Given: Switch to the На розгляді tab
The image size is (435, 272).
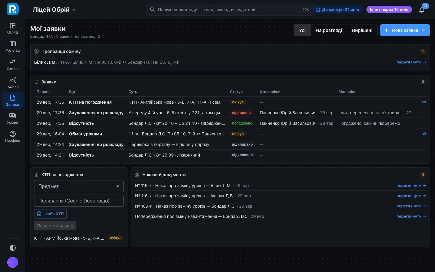Looking at the screenshot, I should click(329, 30).
